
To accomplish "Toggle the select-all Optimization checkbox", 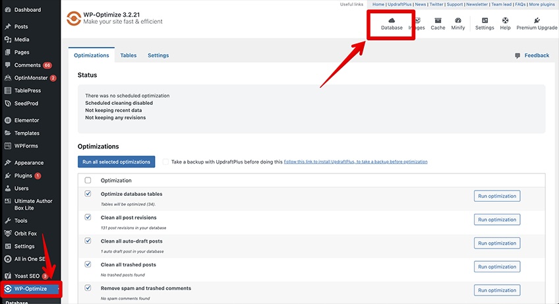I will click(x=88, y=180).
